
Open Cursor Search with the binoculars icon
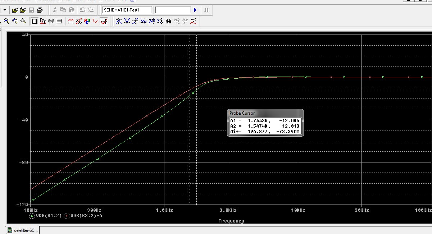tap(168, 21)
